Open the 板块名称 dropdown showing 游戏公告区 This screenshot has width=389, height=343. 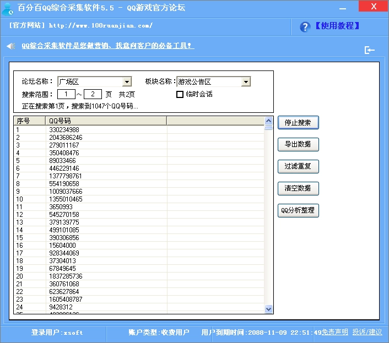point(214,81)
